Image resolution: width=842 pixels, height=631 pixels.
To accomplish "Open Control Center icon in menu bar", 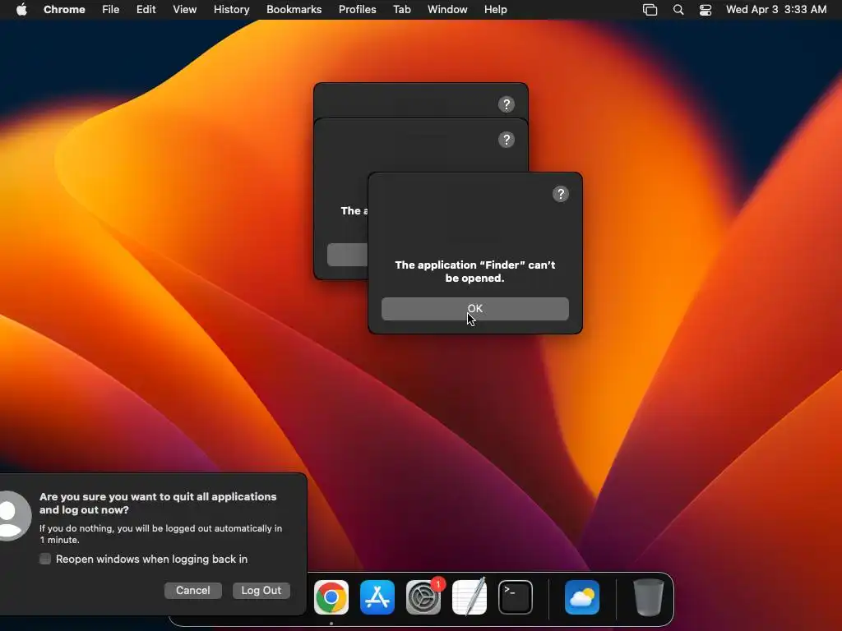I will [x=705, y=10].
